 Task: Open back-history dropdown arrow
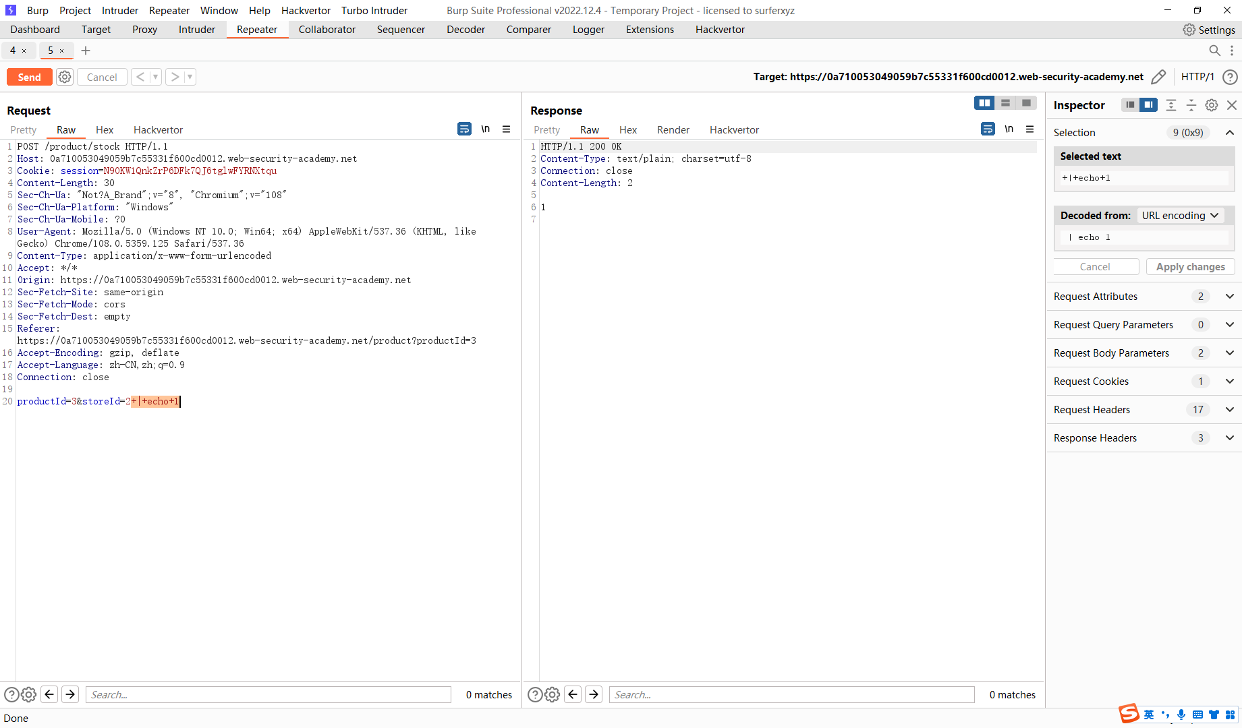[155, 77]
